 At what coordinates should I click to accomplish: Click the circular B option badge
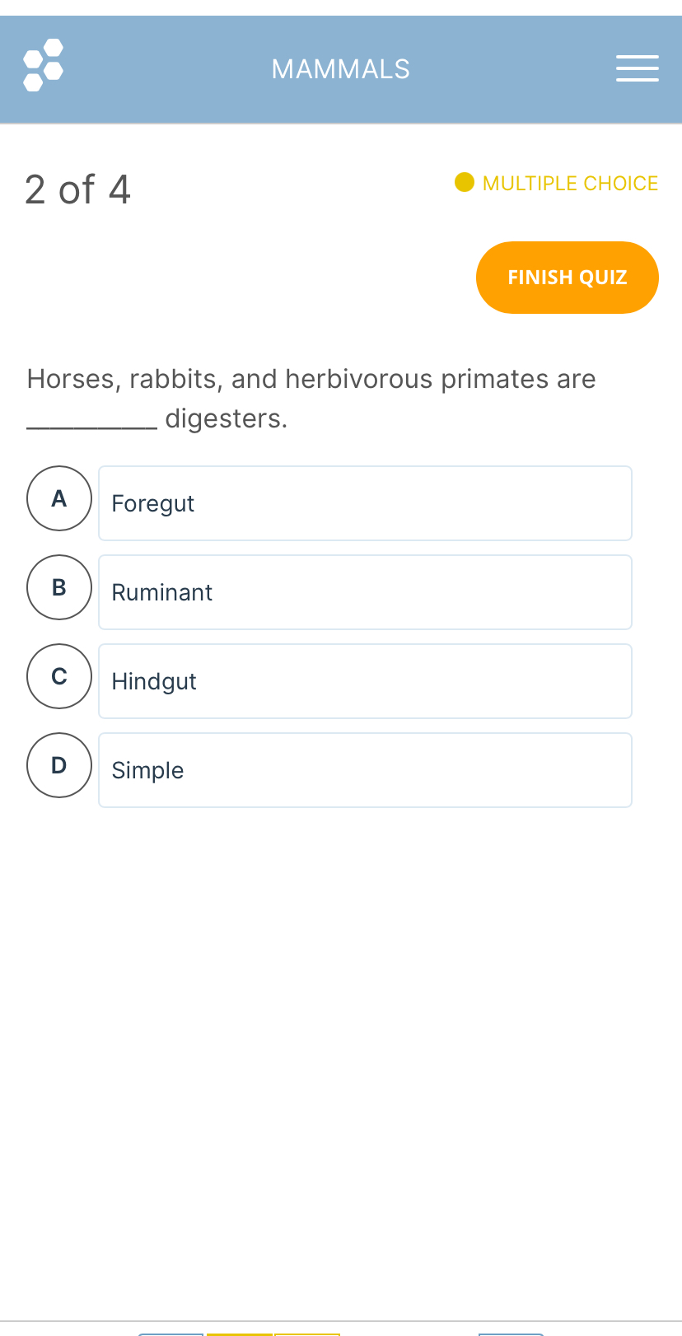coord(58,587)
